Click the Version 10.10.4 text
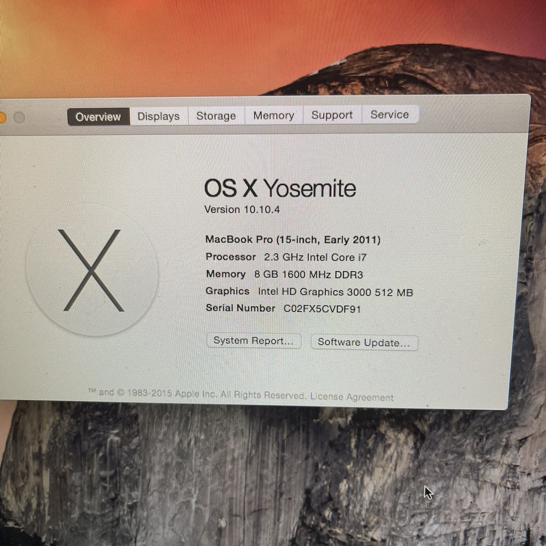 (242, 210)
